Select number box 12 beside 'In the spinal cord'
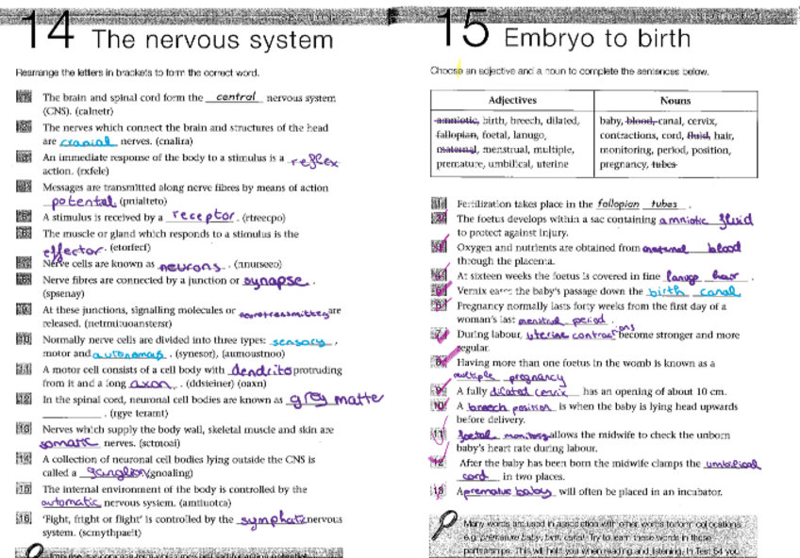800x558 pixels. [24, 400]
